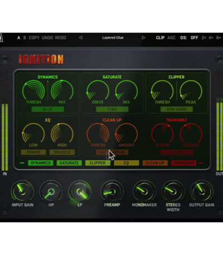Open the mode dropdown under Clean Up

point(112,152)
